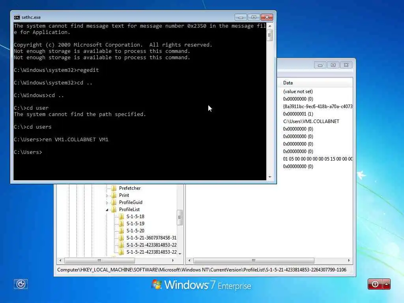Image resolution: width=404 pixels, height=303 pixels.
Task: Select the S-1-5-19 profile key
Action: (135, 224)
